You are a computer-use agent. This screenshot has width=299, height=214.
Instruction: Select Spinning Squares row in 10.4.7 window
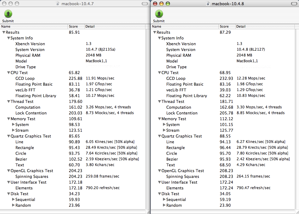tap(72, 176)
